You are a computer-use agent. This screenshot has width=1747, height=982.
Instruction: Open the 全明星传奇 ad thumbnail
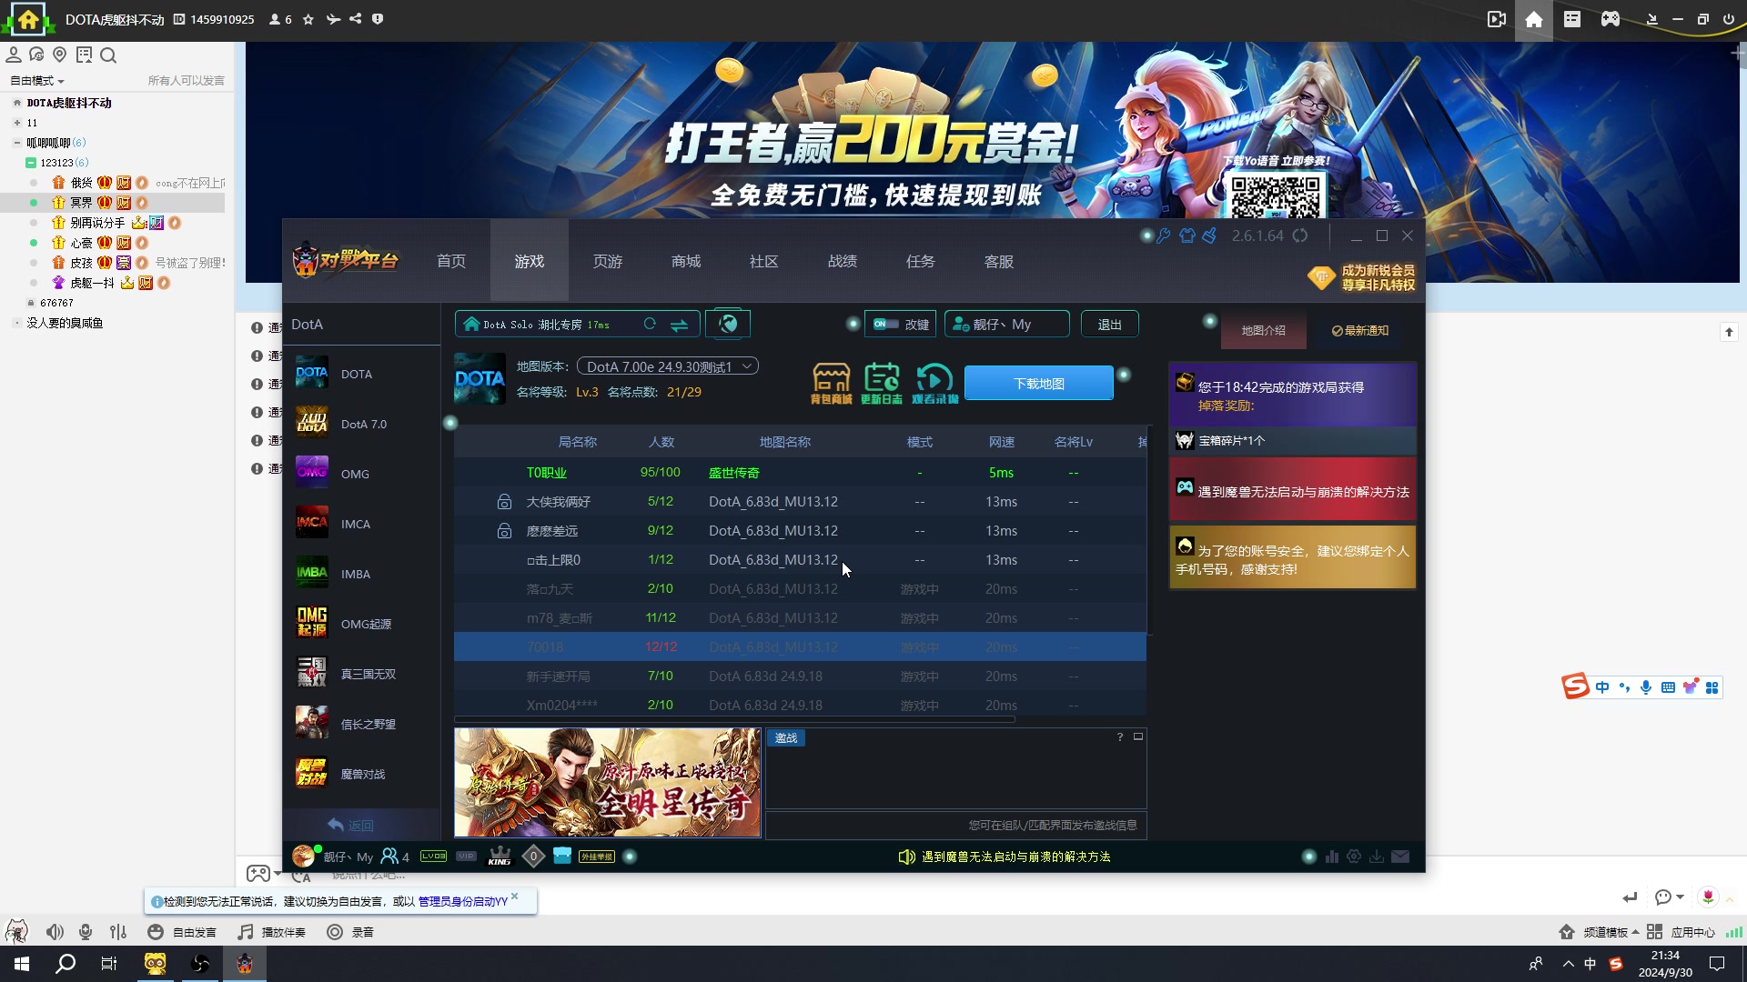pos(607,782)
